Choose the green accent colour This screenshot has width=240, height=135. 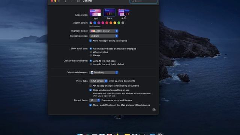(119, 23)
